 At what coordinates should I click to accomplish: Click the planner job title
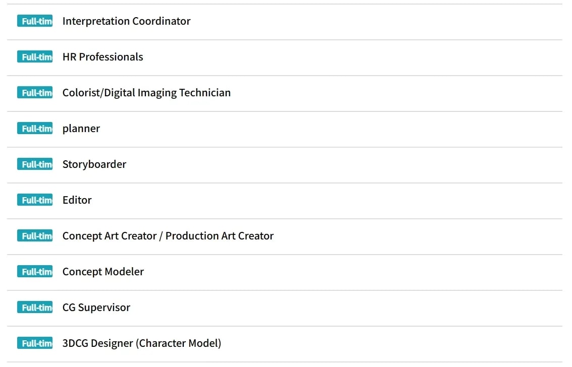pos(81,129)
